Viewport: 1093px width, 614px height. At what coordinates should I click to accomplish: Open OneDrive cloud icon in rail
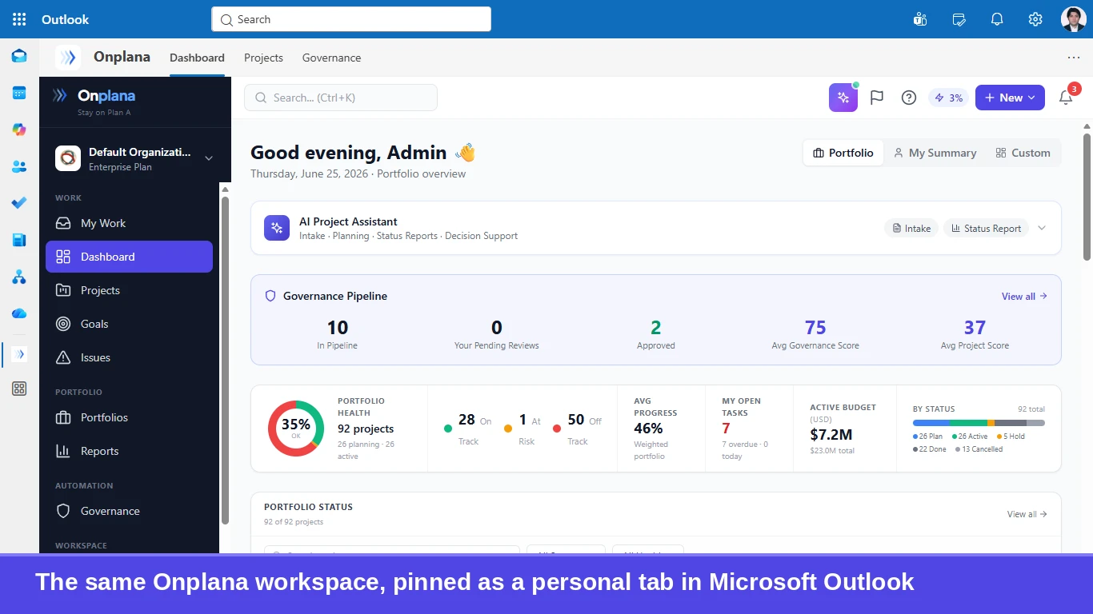(x=19, y=313)
